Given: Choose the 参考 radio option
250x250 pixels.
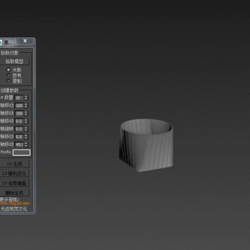Looking at the screenshot, I should [x=8, y=75].
